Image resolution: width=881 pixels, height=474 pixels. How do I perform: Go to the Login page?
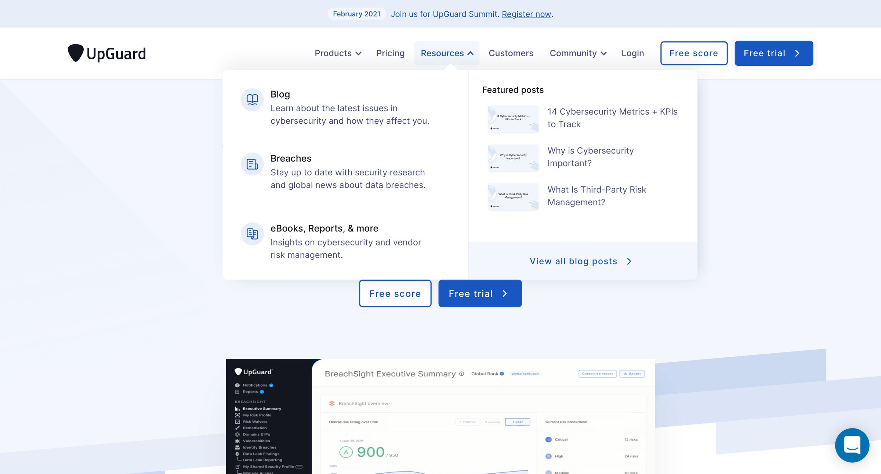[632, 53]
